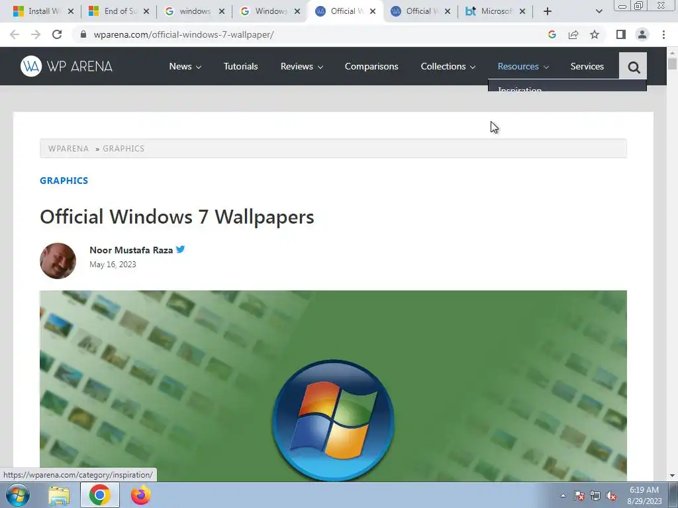Launch Firefox from the taskbar
This screenshot has height=508, width=678.
[x=140, y=495]
